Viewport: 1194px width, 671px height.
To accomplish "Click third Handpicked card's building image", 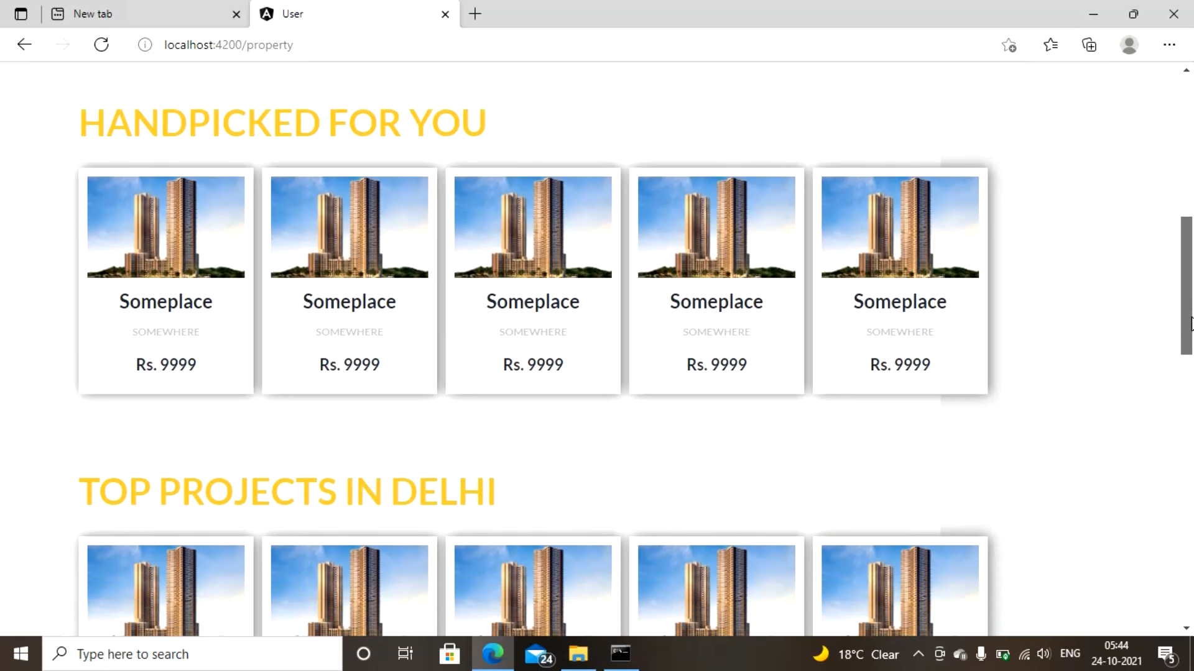I will (x=533, y=227).
